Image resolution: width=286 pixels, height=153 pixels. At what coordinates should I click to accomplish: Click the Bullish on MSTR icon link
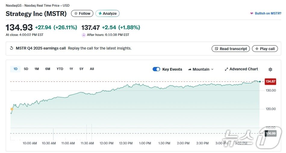(252, 14)
